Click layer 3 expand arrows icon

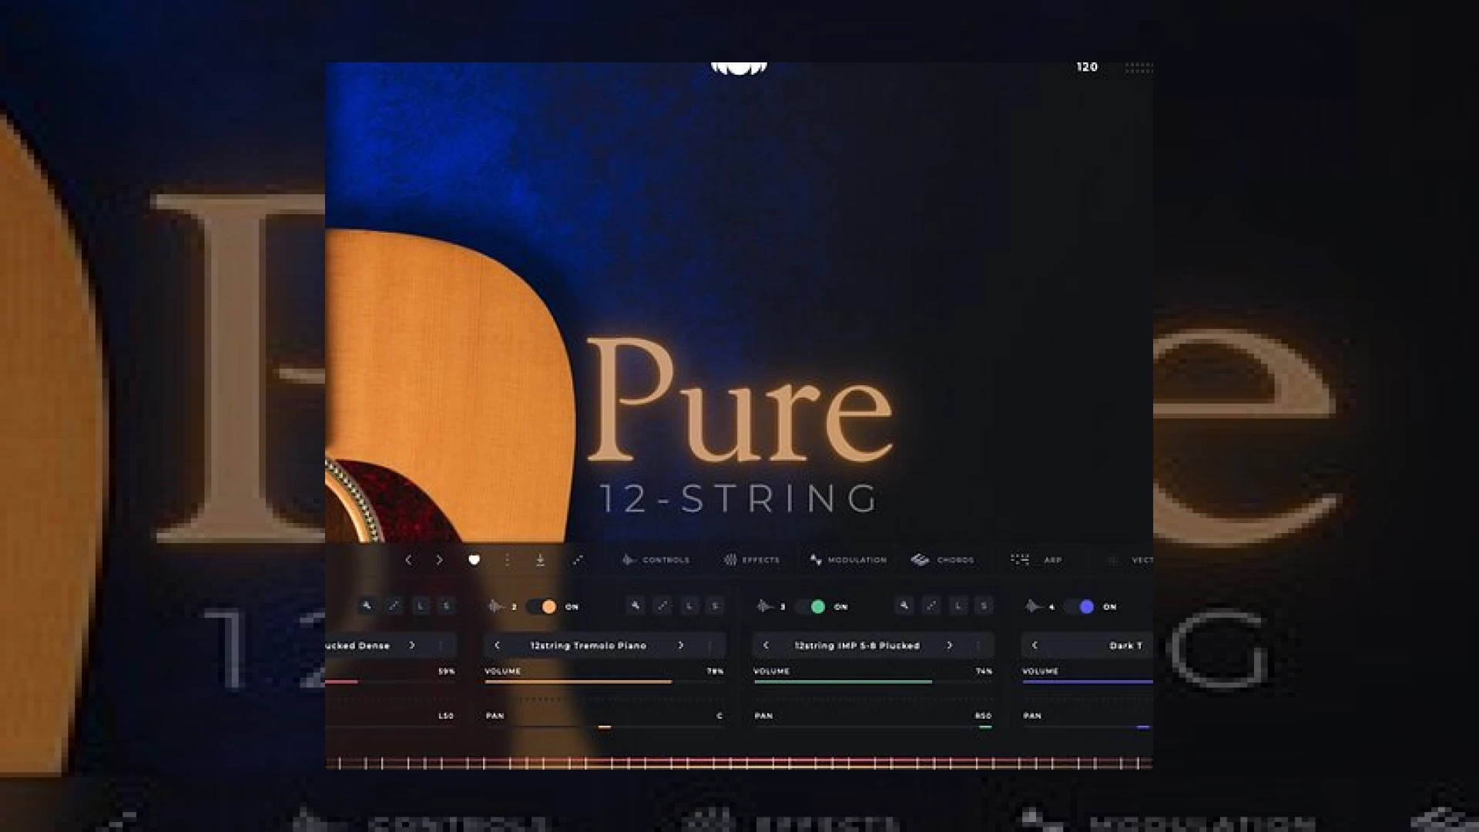tap(931, 606)
